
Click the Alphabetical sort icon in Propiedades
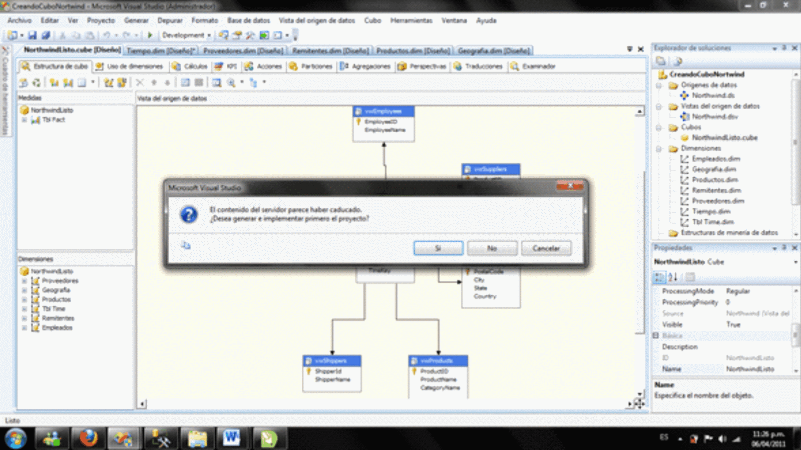(673, 277)
